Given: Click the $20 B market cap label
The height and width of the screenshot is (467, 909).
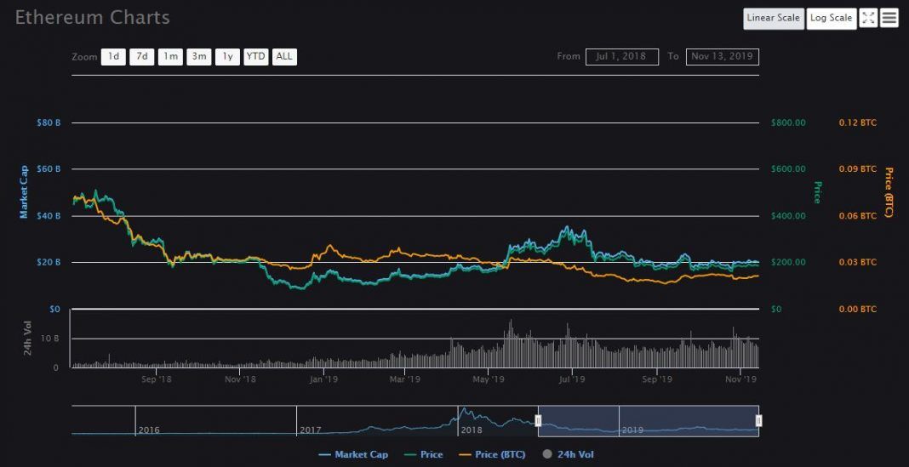Looking at the screenshot, I should coord(49,263).
